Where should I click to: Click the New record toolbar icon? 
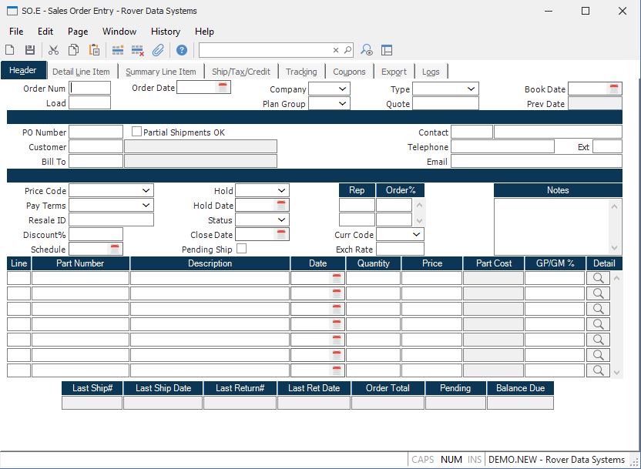coord(10,50)
